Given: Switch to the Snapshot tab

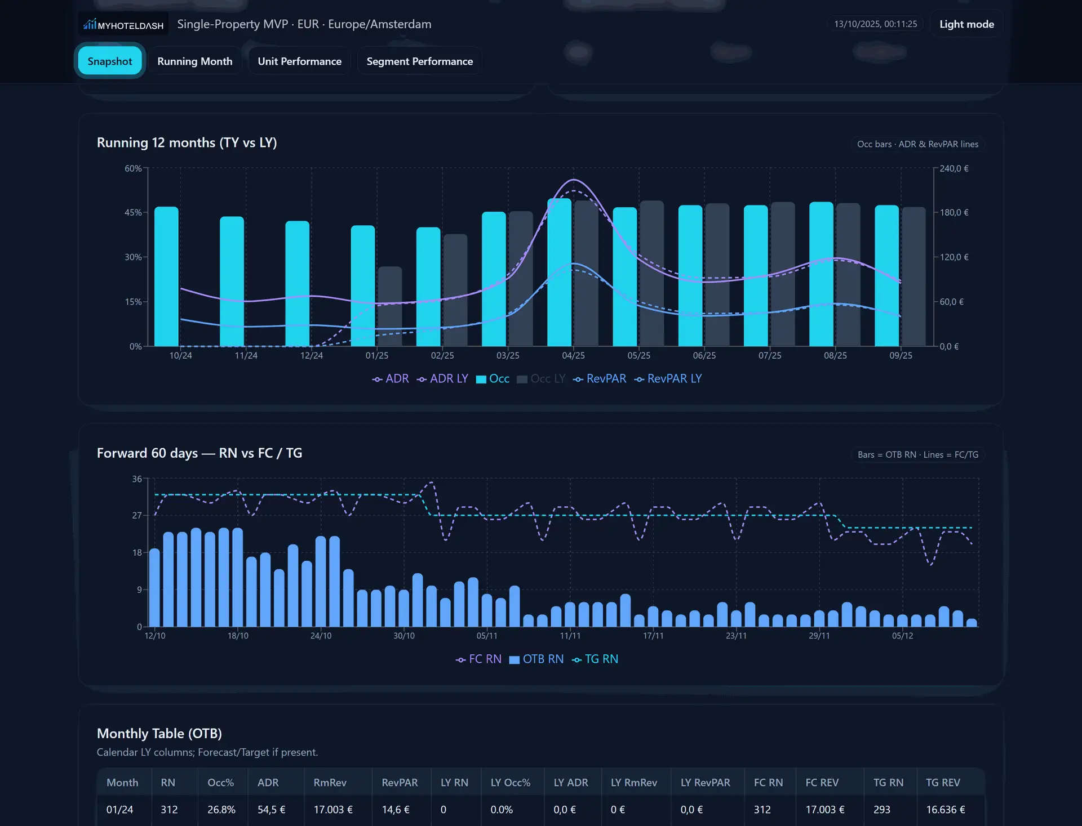Looking at the screenshot, I should tap(110, 61).
